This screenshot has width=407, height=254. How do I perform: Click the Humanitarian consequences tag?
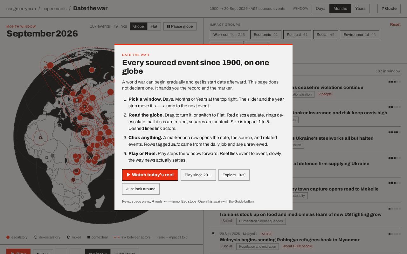coord(261,221)
